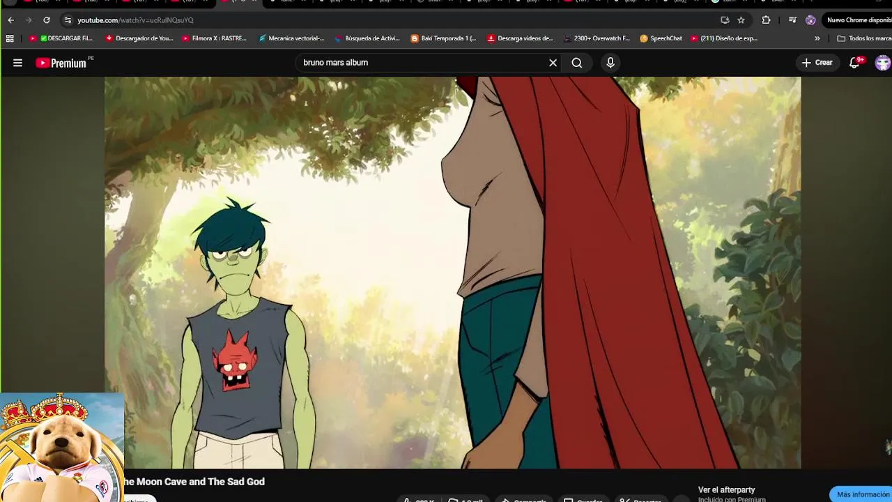Click the Ver el afterparty text
Viewport: 892px width, 502px height.
726,490
